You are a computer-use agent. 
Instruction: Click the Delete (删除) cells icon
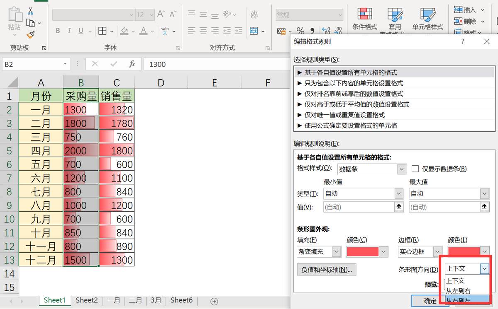pos(458,21)
